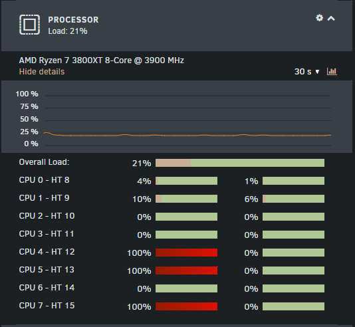Click the CPU 2 - HT 10 label

tap(47, 216)
